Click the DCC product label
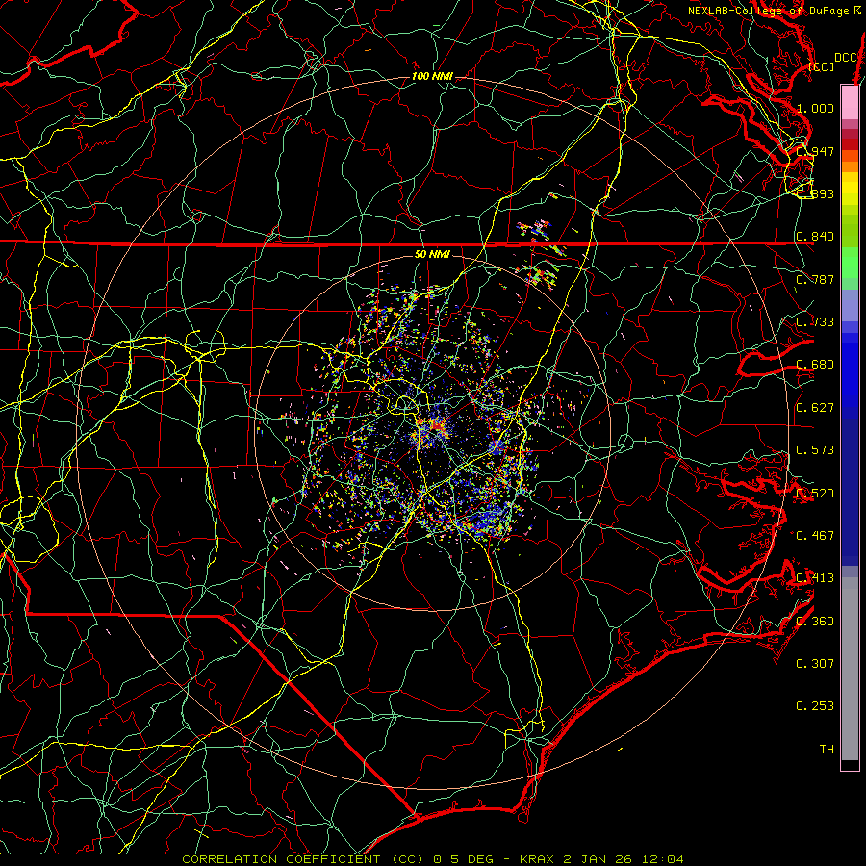Screen dimensions: 866x866 click(x=845, y=58)
